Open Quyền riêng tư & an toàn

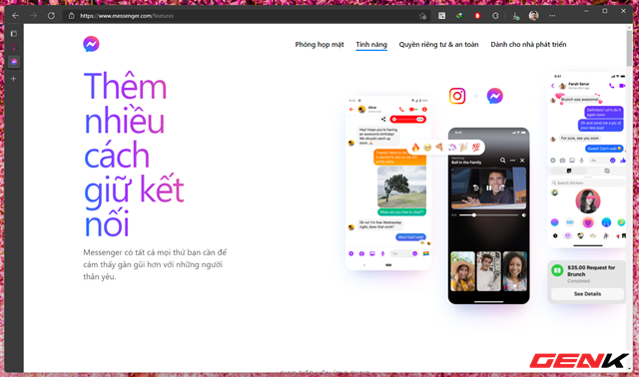coord(438,44)
